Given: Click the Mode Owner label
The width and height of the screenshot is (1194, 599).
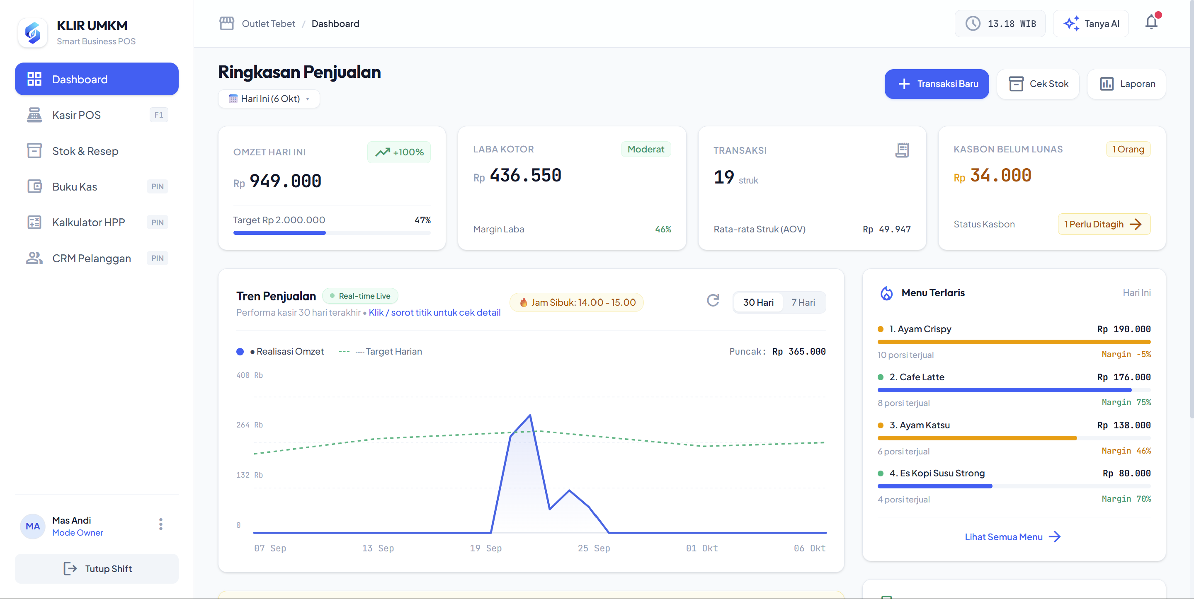Looking at the screenshot, I should (78, 533).
